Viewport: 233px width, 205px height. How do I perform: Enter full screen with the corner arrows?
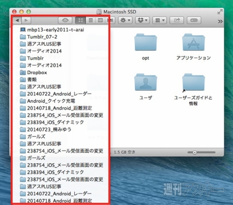pyautogui.click(x=220, y=12)
